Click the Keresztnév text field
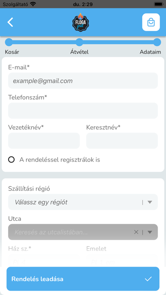Viewport: 166px width, 295px height. click(x=122, y=141)
